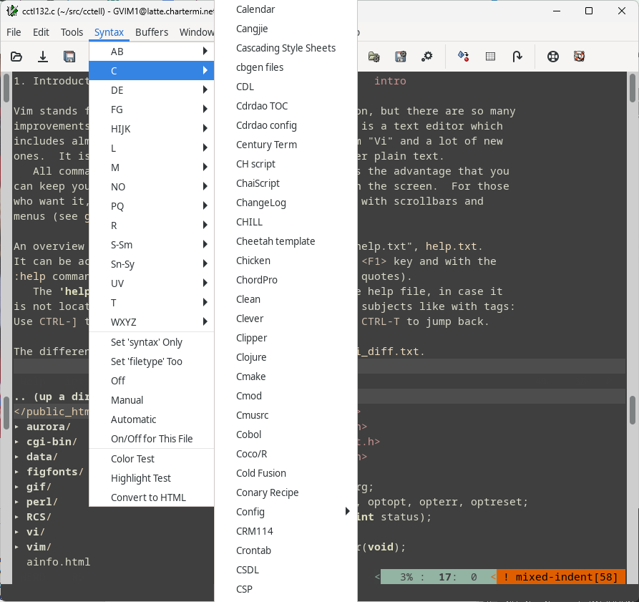Image resolution: width=639 pixels, height=602 pixels.
Task: Click the pink 'intro' help tag
Action: click(390, 81)
